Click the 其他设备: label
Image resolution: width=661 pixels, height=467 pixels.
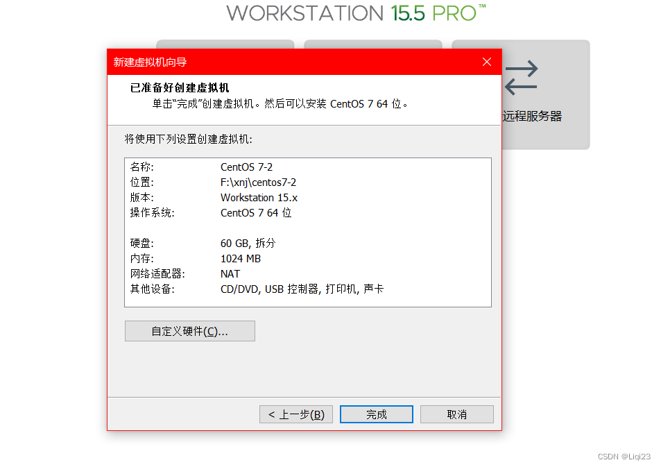152,289
